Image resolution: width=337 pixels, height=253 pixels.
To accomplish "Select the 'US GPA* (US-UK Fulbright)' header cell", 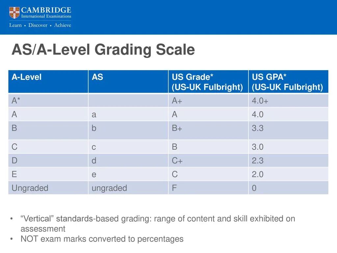I will 287,82.
